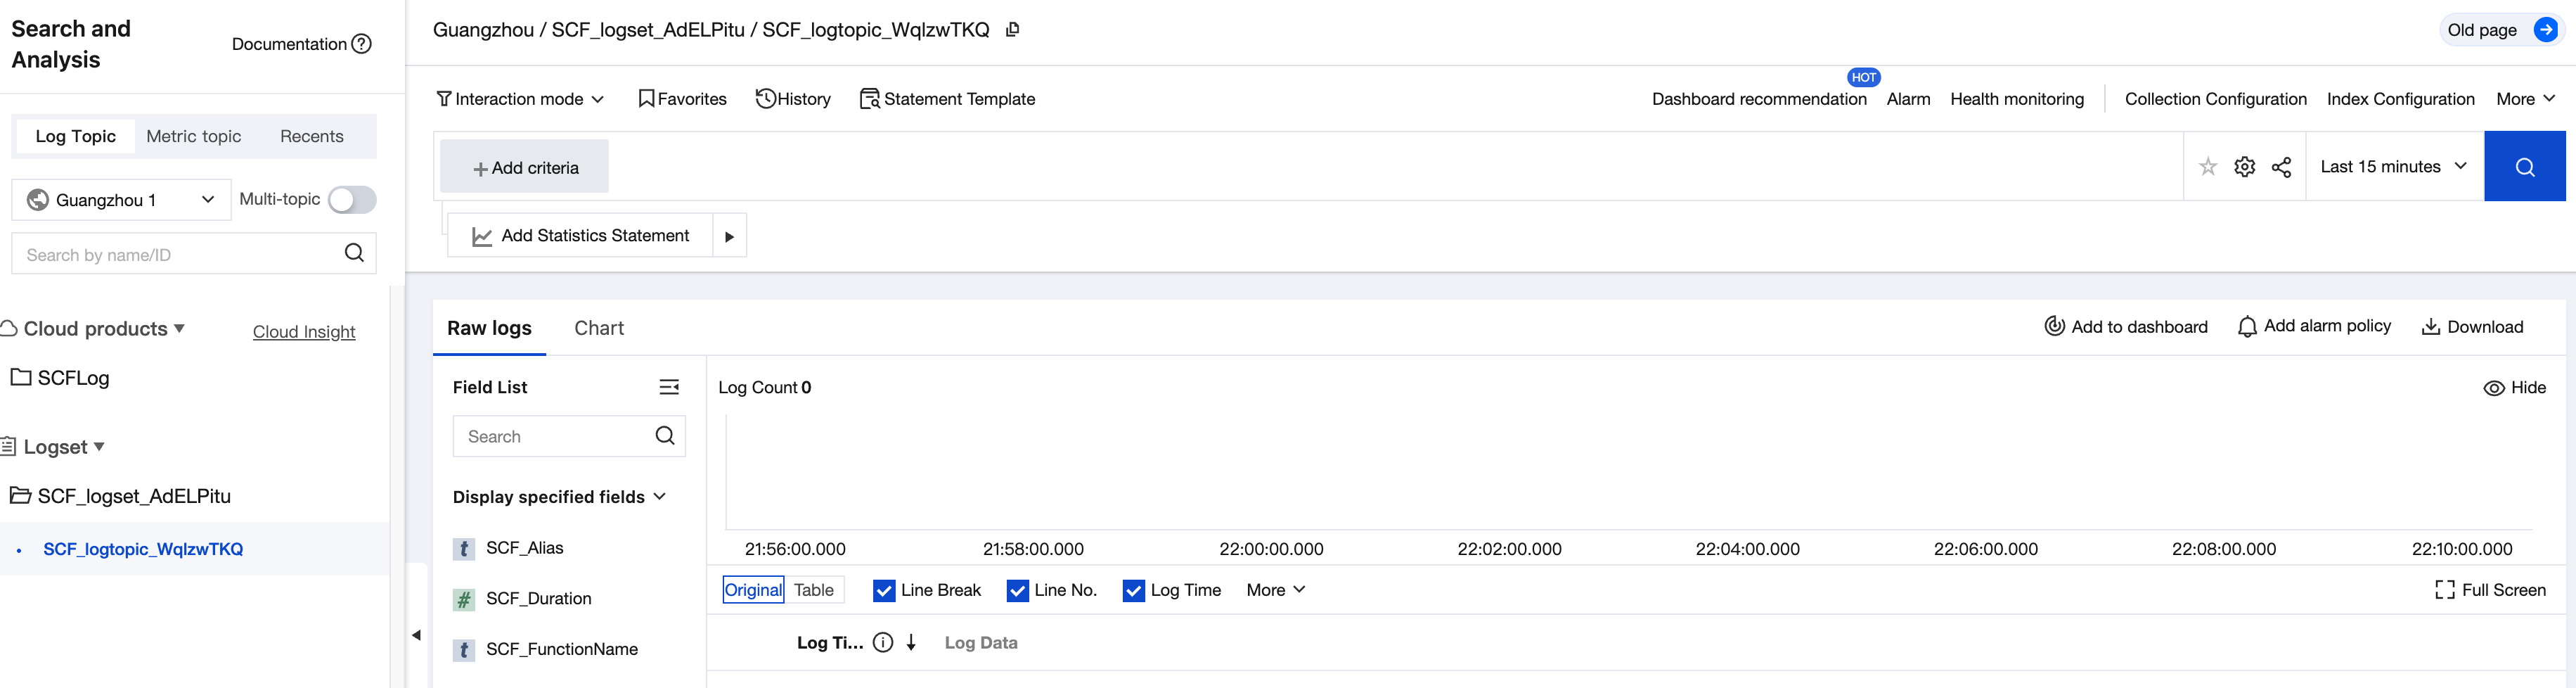
Task: Switch to the Log Topic tab
Action: click(76, 136)
